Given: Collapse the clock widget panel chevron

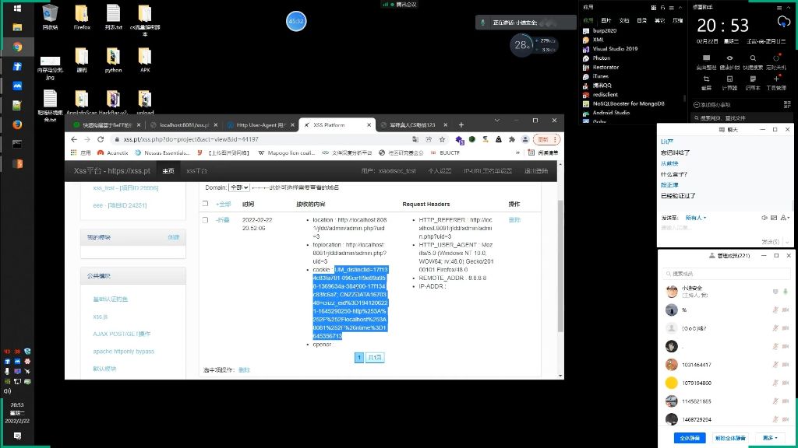Looking at the screenshot, I should (787, 8).
